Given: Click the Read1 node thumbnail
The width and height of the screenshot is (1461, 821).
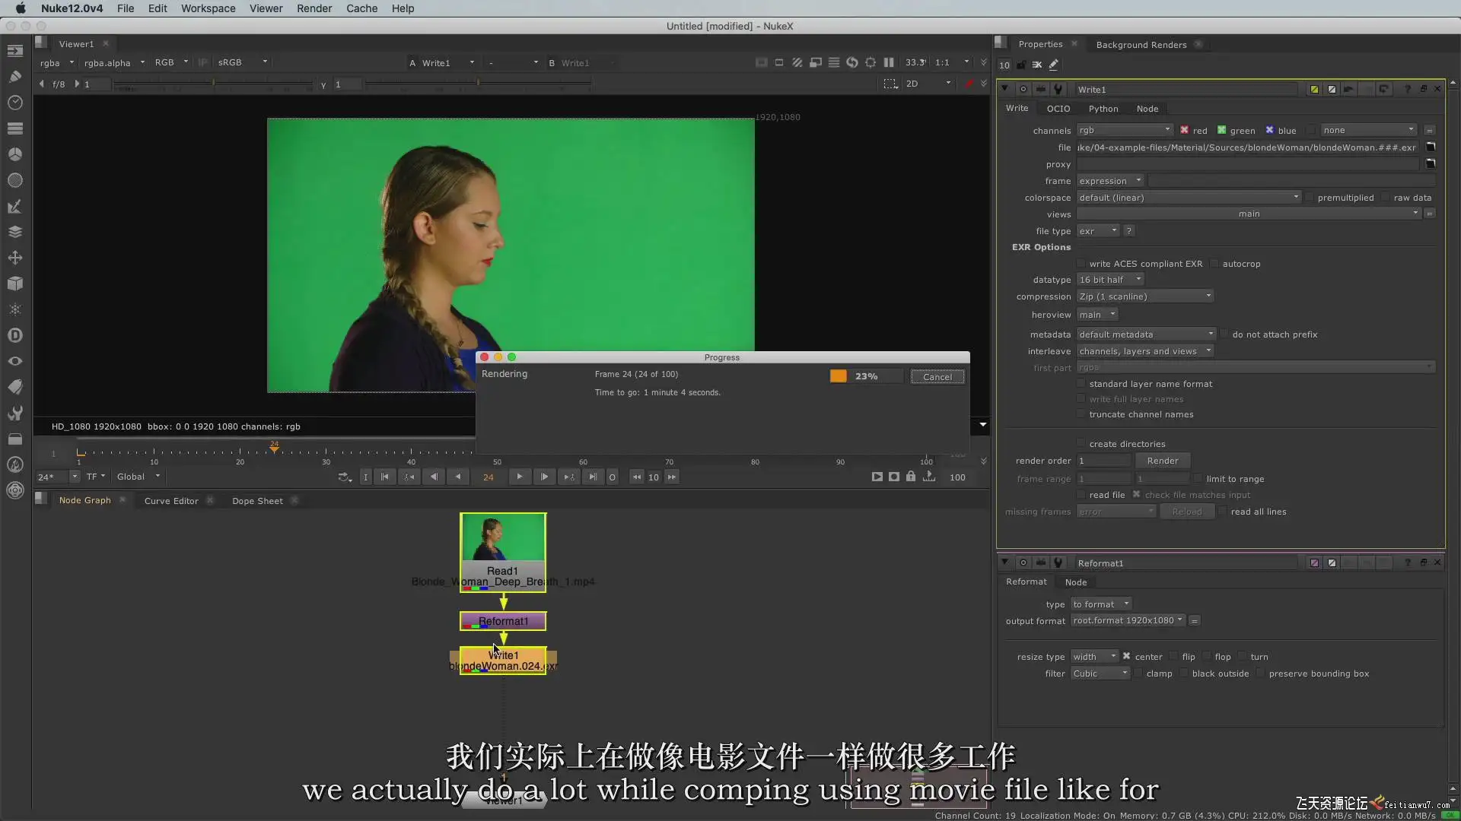Looking at the screenshot, I should click(503, 538).
